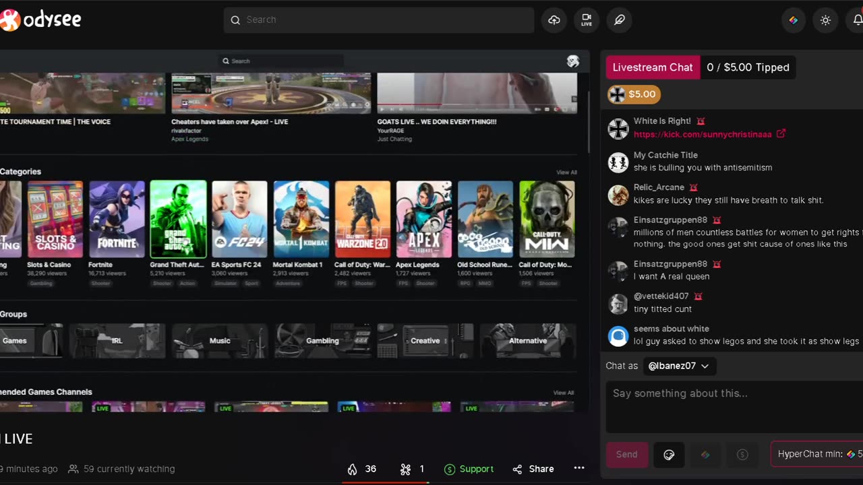Viewport: 863px width, 485px height.
Task: Select the Mortal Kombat 1 category card
Action: 301,219
